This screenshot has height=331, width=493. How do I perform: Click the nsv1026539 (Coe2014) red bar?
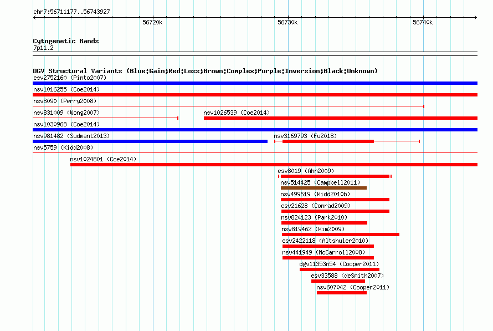pos(341,118)
